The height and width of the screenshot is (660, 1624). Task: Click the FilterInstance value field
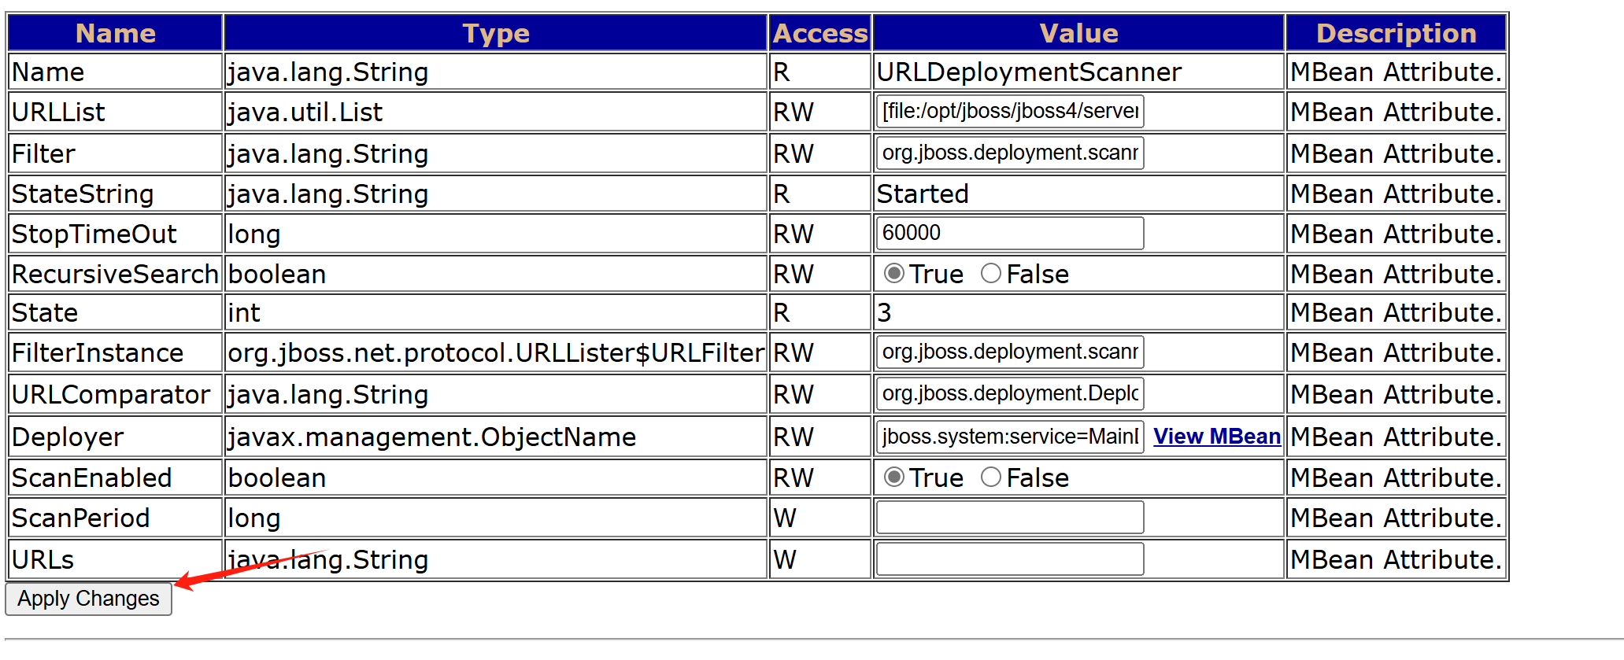pos(1010,352)
